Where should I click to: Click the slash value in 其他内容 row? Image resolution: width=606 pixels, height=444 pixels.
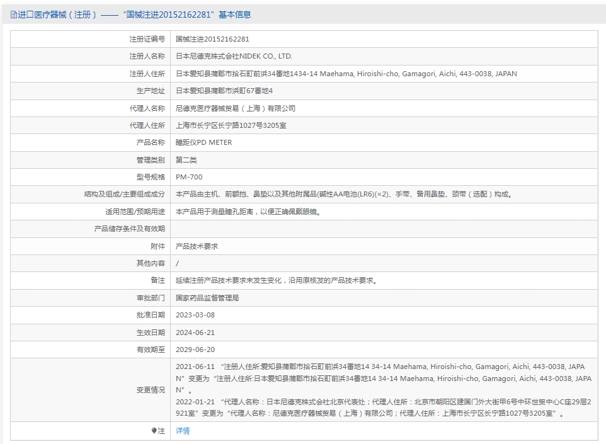[177, 263]
